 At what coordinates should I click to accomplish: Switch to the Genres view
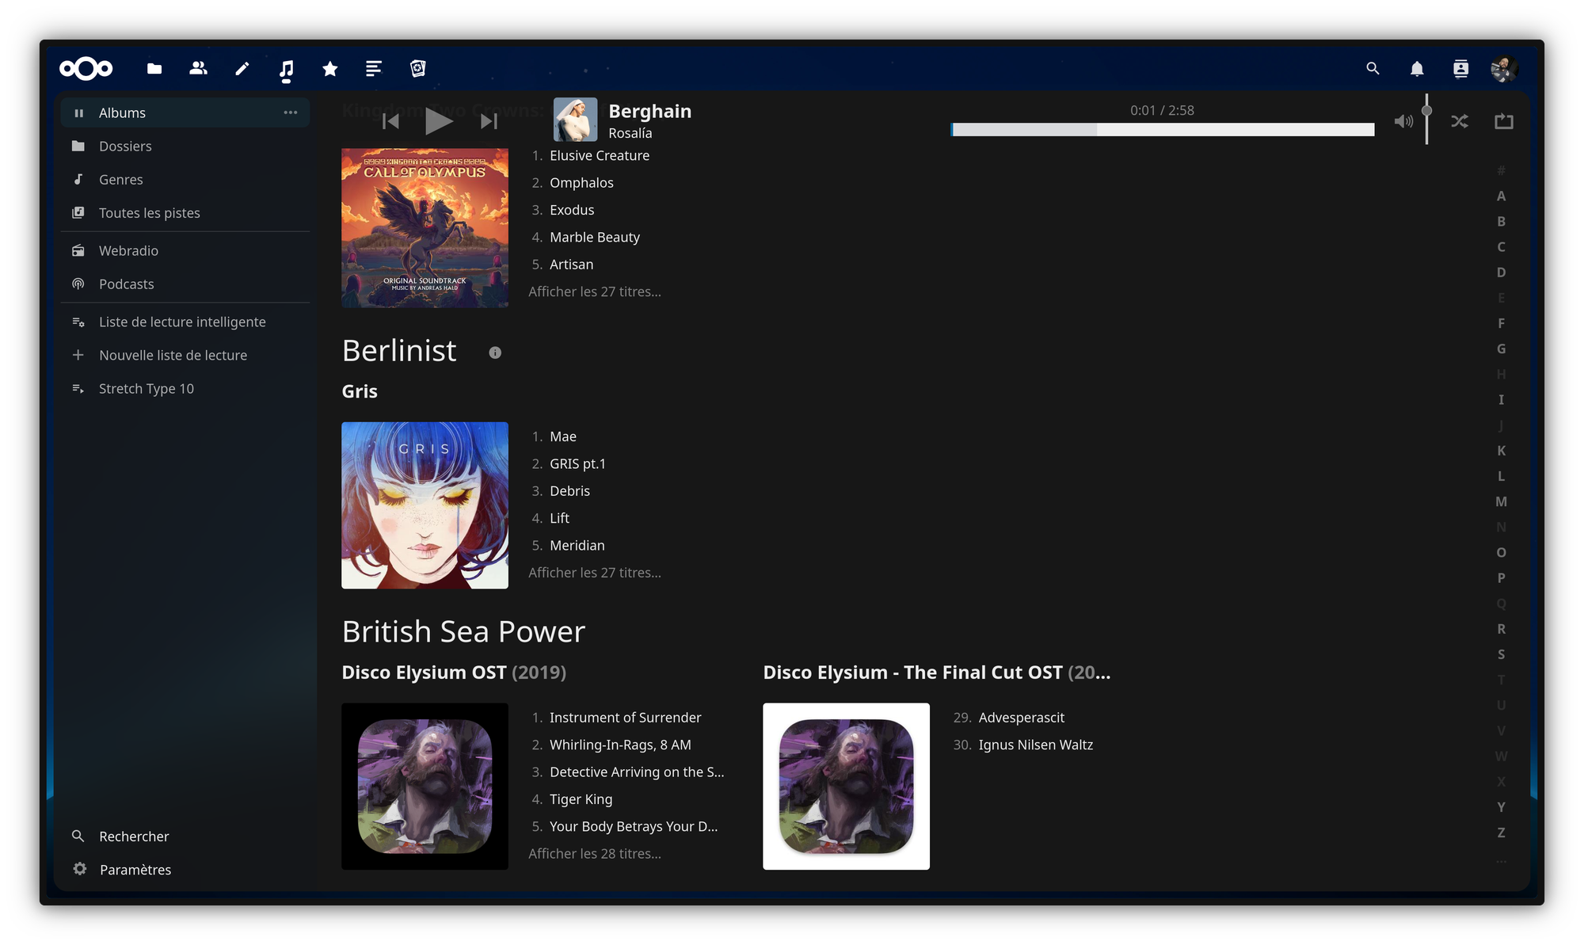121,180
